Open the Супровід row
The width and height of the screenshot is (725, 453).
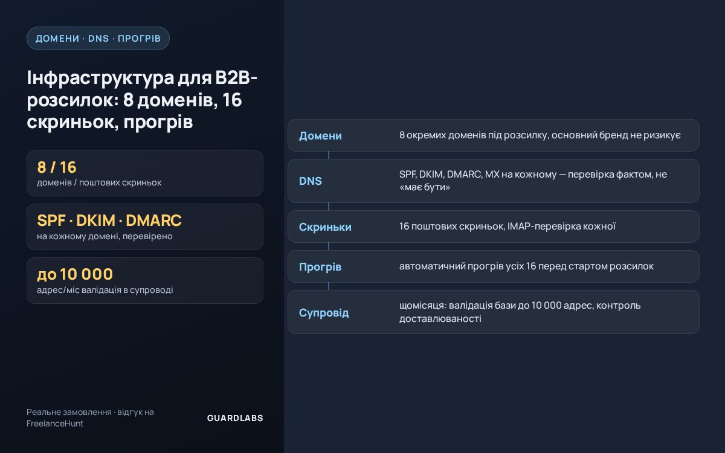pyautogui.click(x=494, y=312)
